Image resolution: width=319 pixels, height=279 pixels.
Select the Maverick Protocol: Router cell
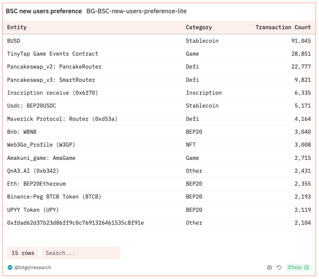click(62, 119)
